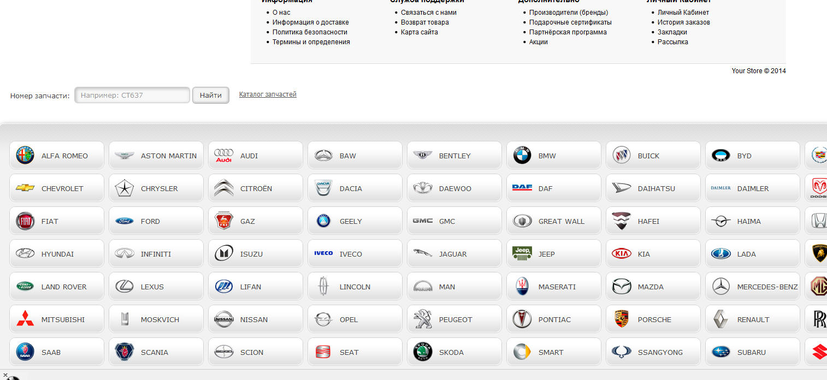The height and width of the screenshot is (380, 827).
Task: Click the Renault diamond logo
Action: point(721,319)
